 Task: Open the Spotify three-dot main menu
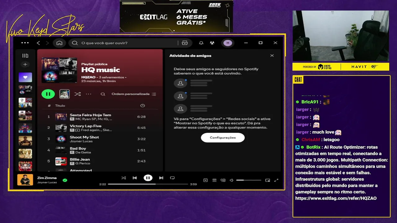click(25, 43)
